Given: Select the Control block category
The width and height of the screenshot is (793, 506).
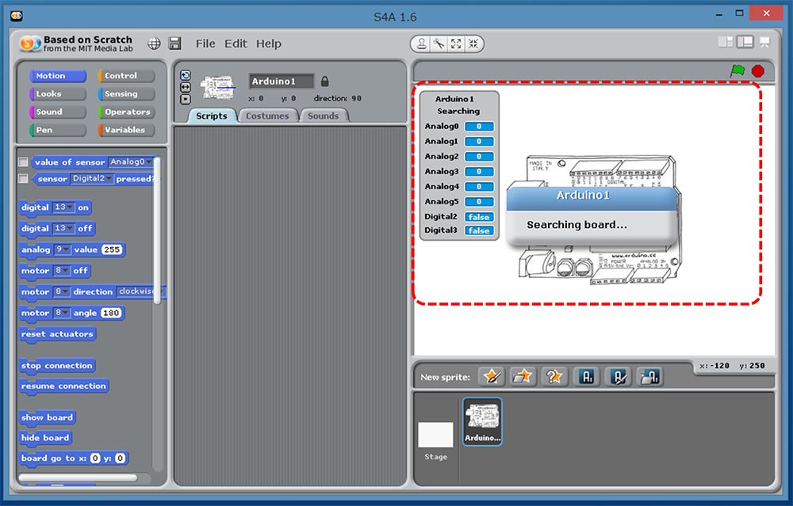Looking at the screenshot, I should click(126, 76).
